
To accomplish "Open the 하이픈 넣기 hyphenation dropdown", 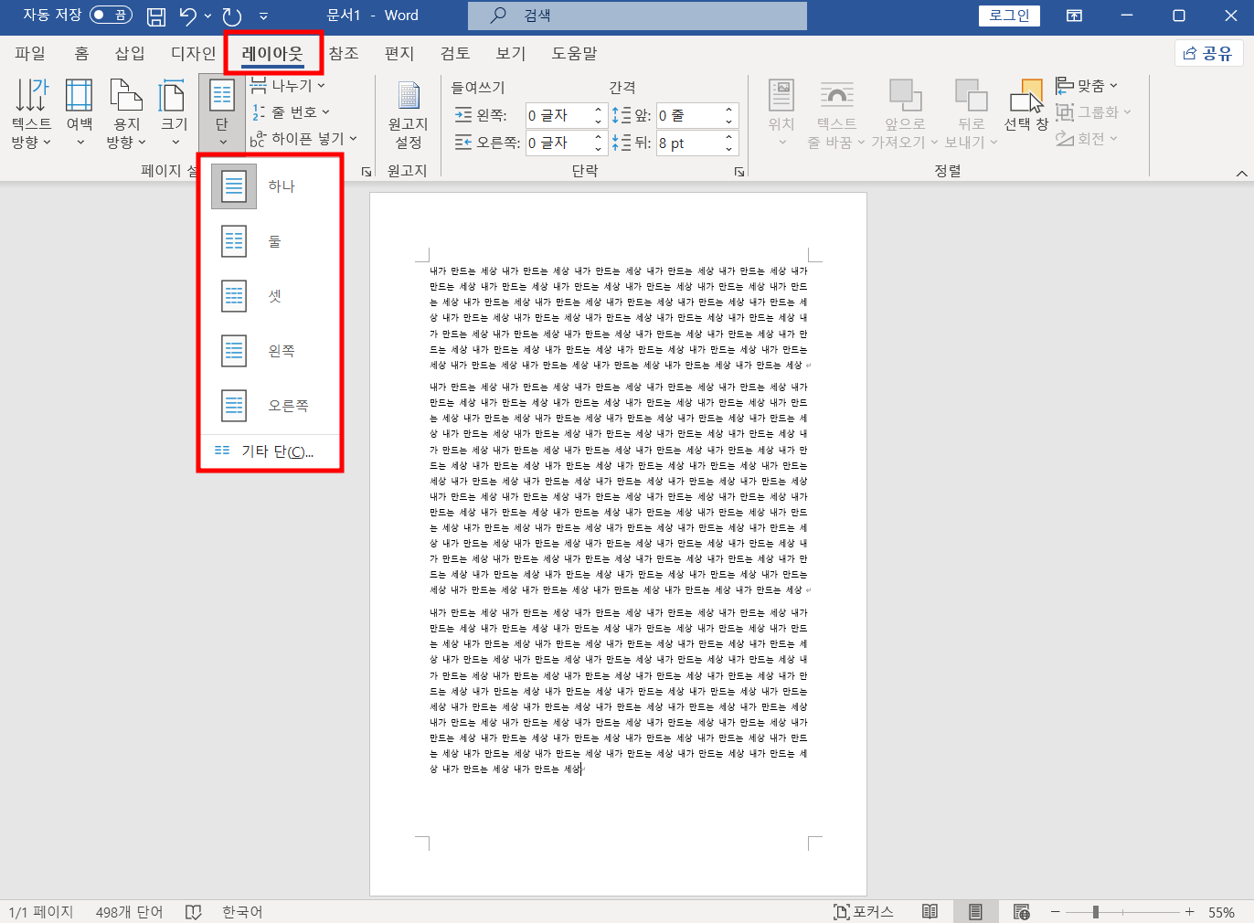I will [303, 139].
